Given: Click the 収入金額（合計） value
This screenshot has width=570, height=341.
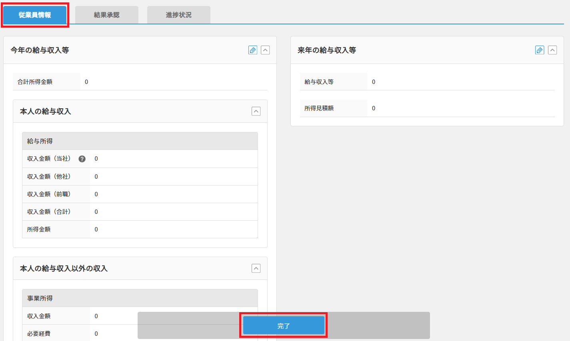Looking at the screenshot, I should point(96,212).
